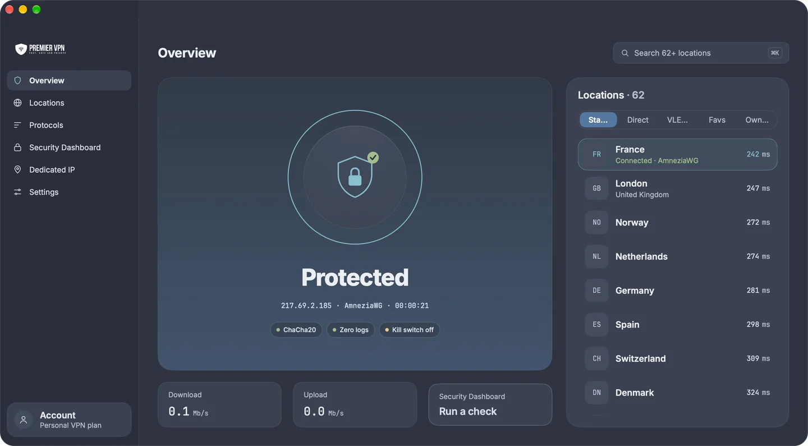Screen dimensions: 808x446
Task: Select the Germany server
Action: (x=677, y=291)
